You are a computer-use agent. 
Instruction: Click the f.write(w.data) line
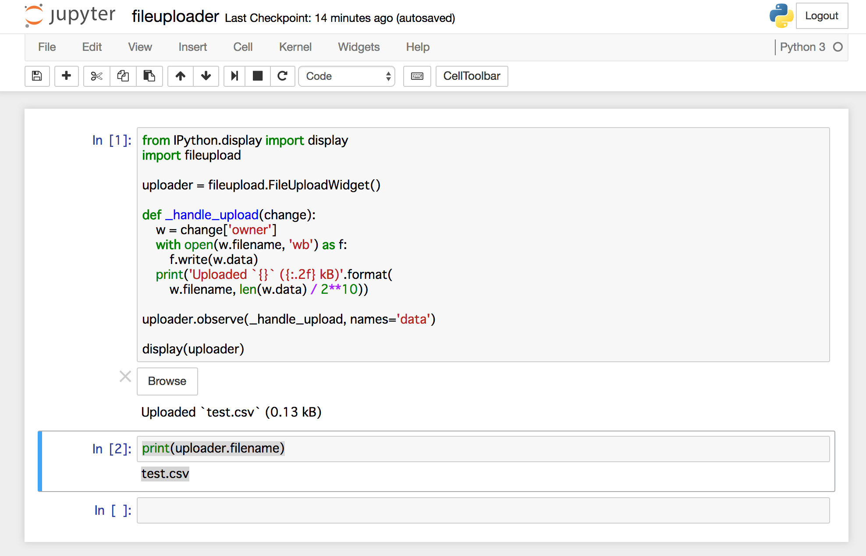(x=214, y=260)
